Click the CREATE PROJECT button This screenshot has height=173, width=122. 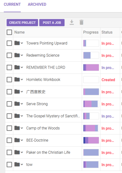[22, 23]
